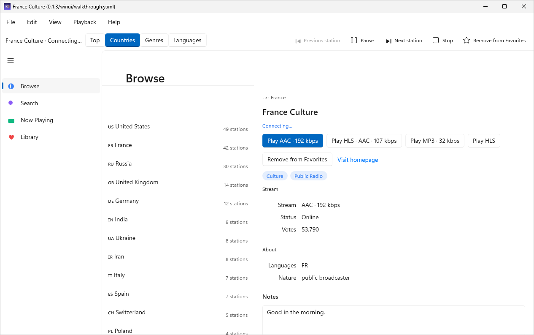Select Ukraine in country list
This screenshot has width=534, height=335.
coord(178,238)
